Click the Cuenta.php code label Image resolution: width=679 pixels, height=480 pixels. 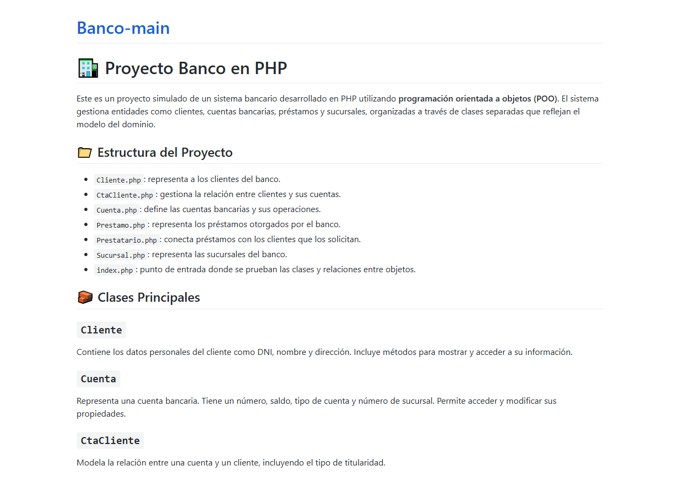(116, 210)
